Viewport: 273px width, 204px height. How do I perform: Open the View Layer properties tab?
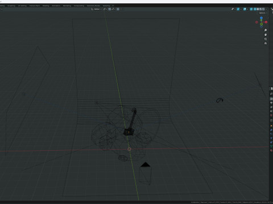[x=271, y=107]
